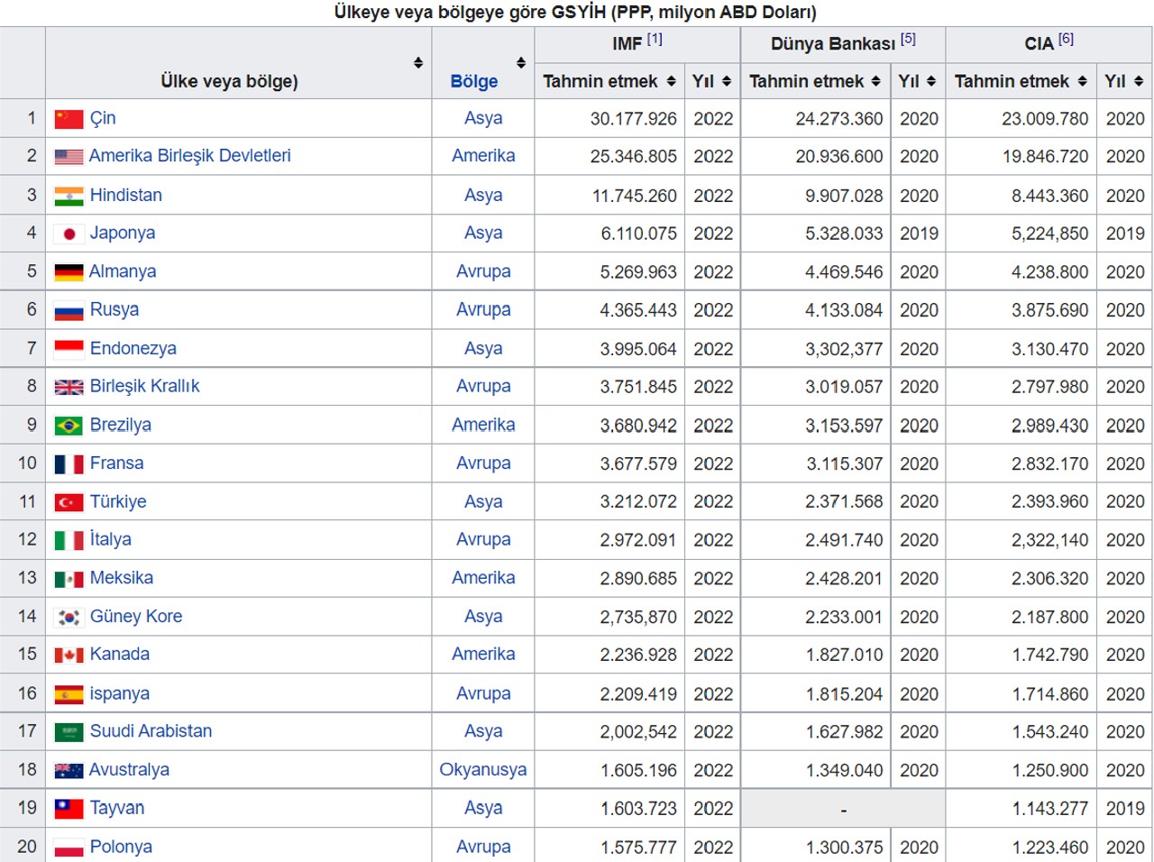The height and width of the screenshot is (862, 1154).
Task: Open the Avustralya country link
Action: coord(129,770)
